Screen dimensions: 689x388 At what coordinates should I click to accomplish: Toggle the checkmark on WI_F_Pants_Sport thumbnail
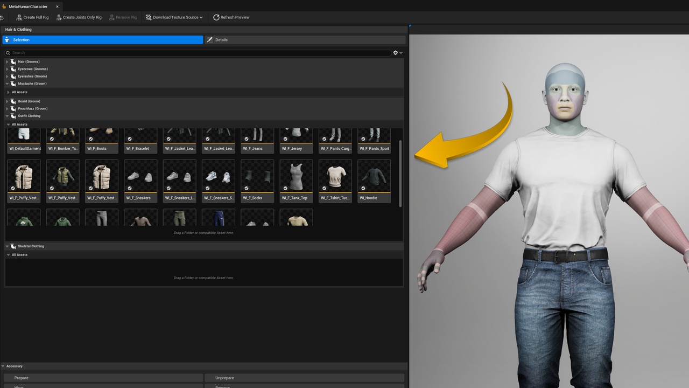363,139
